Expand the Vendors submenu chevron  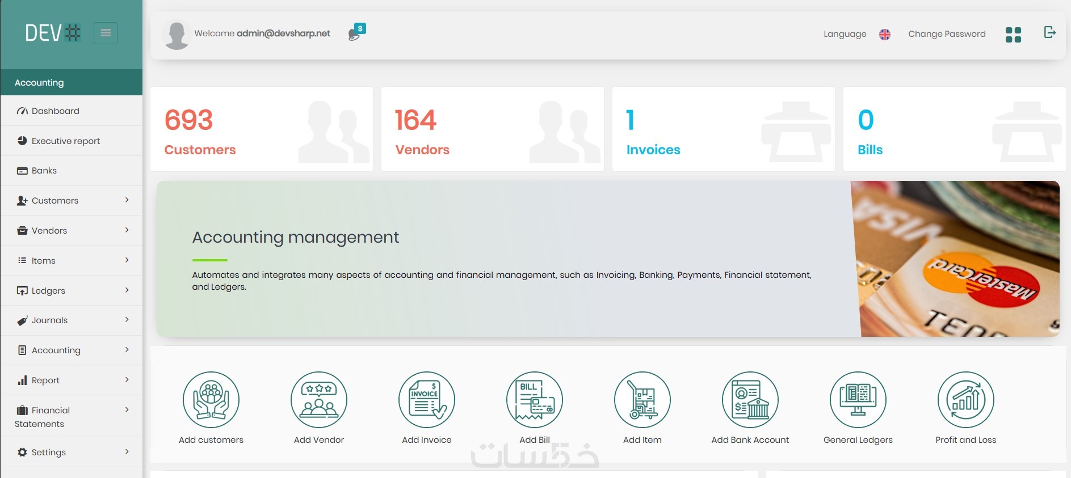coord(127,230)
